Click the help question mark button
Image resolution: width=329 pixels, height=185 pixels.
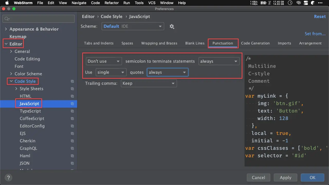8,178
